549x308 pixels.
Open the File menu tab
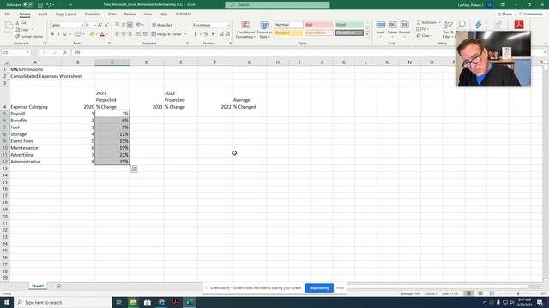point(8,15)
